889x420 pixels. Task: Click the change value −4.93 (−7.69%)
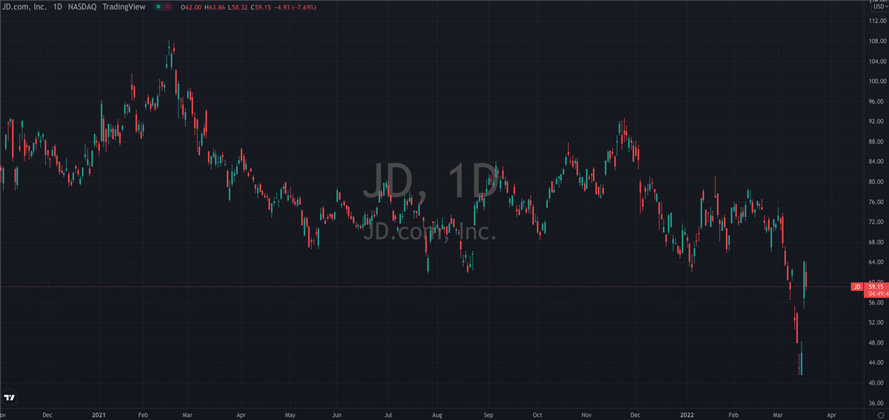(x=294, y=7)
